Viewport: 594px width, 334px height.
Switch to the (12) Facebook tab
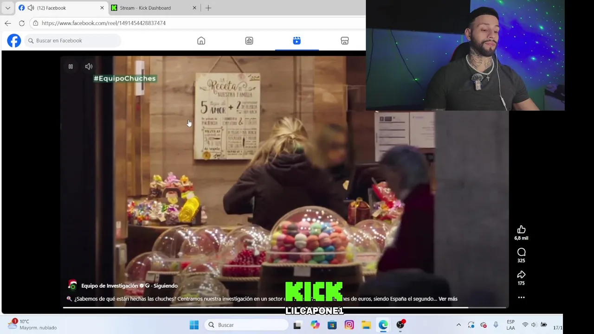pyautogui.click(x=61, y=8)
